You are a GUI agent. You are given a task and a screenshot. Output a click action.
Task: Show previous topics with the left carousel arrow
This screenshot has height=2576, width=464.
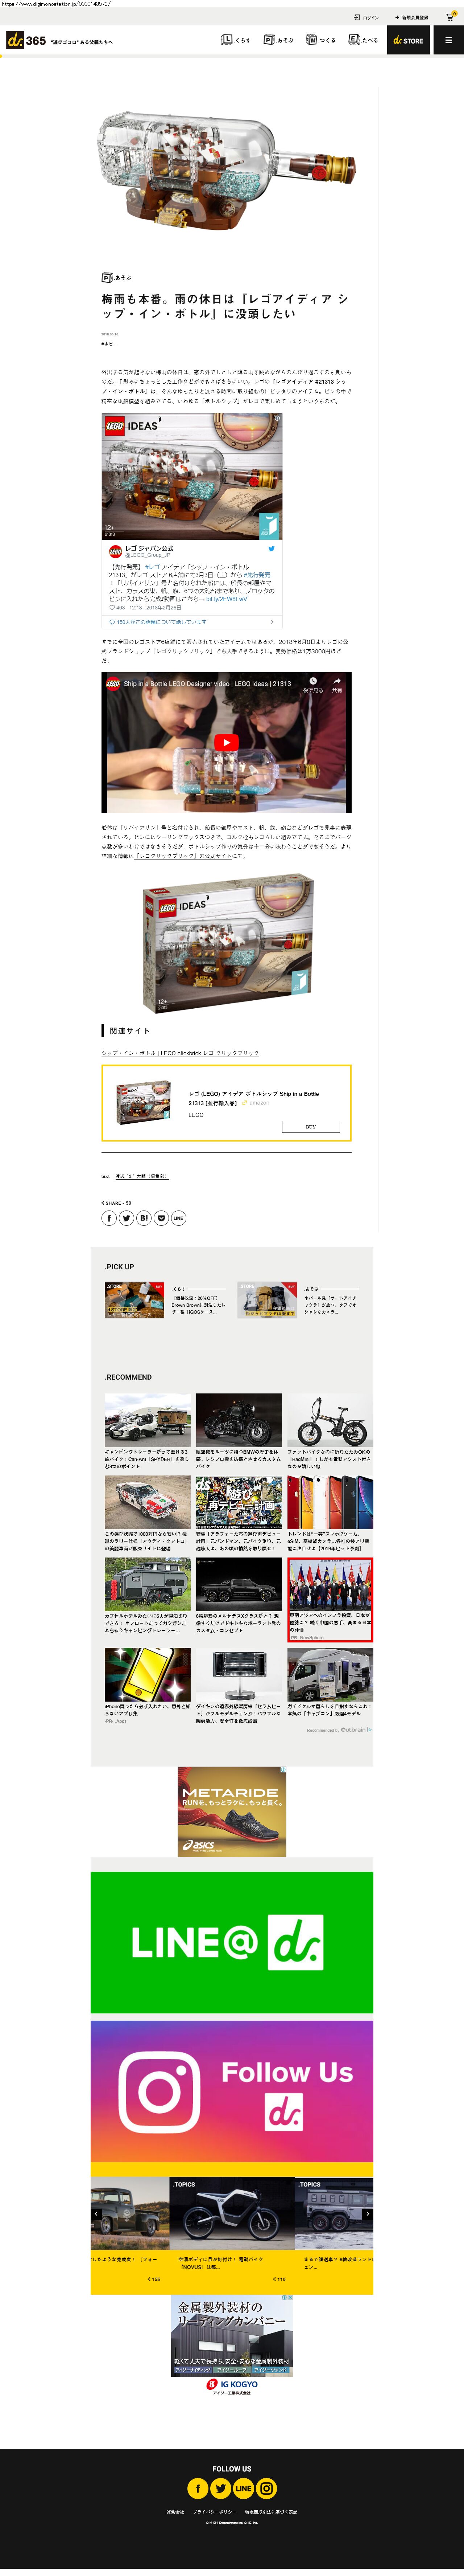[x=96, y=2214]
